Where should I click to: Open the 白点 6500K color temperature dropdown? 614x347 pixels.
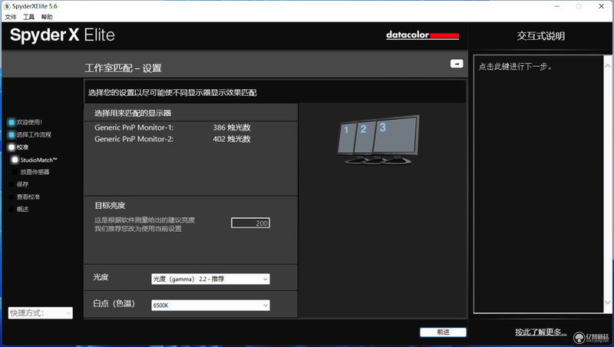210,305
